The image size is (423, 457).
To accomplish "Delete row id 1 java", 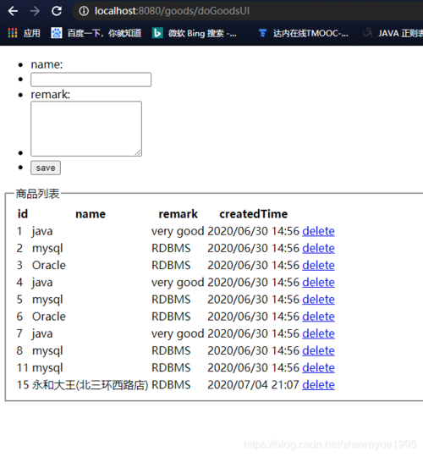I will (x=318, y=231).
